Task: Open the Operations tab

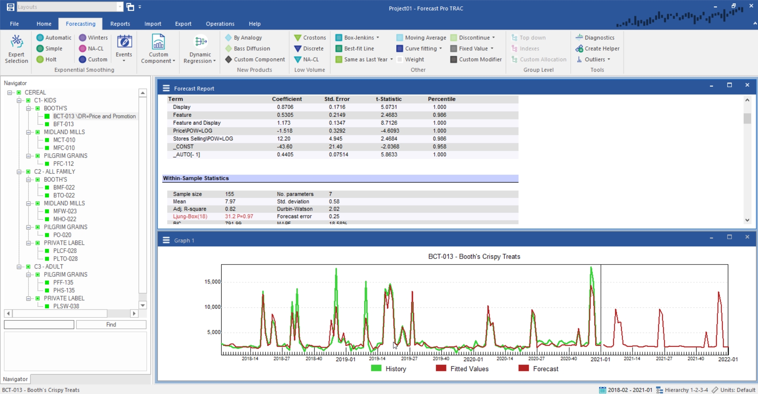Action: point(220,24)
